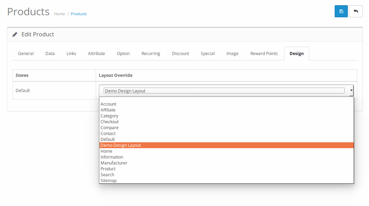Select the blank option in layout list

(225, 99)
